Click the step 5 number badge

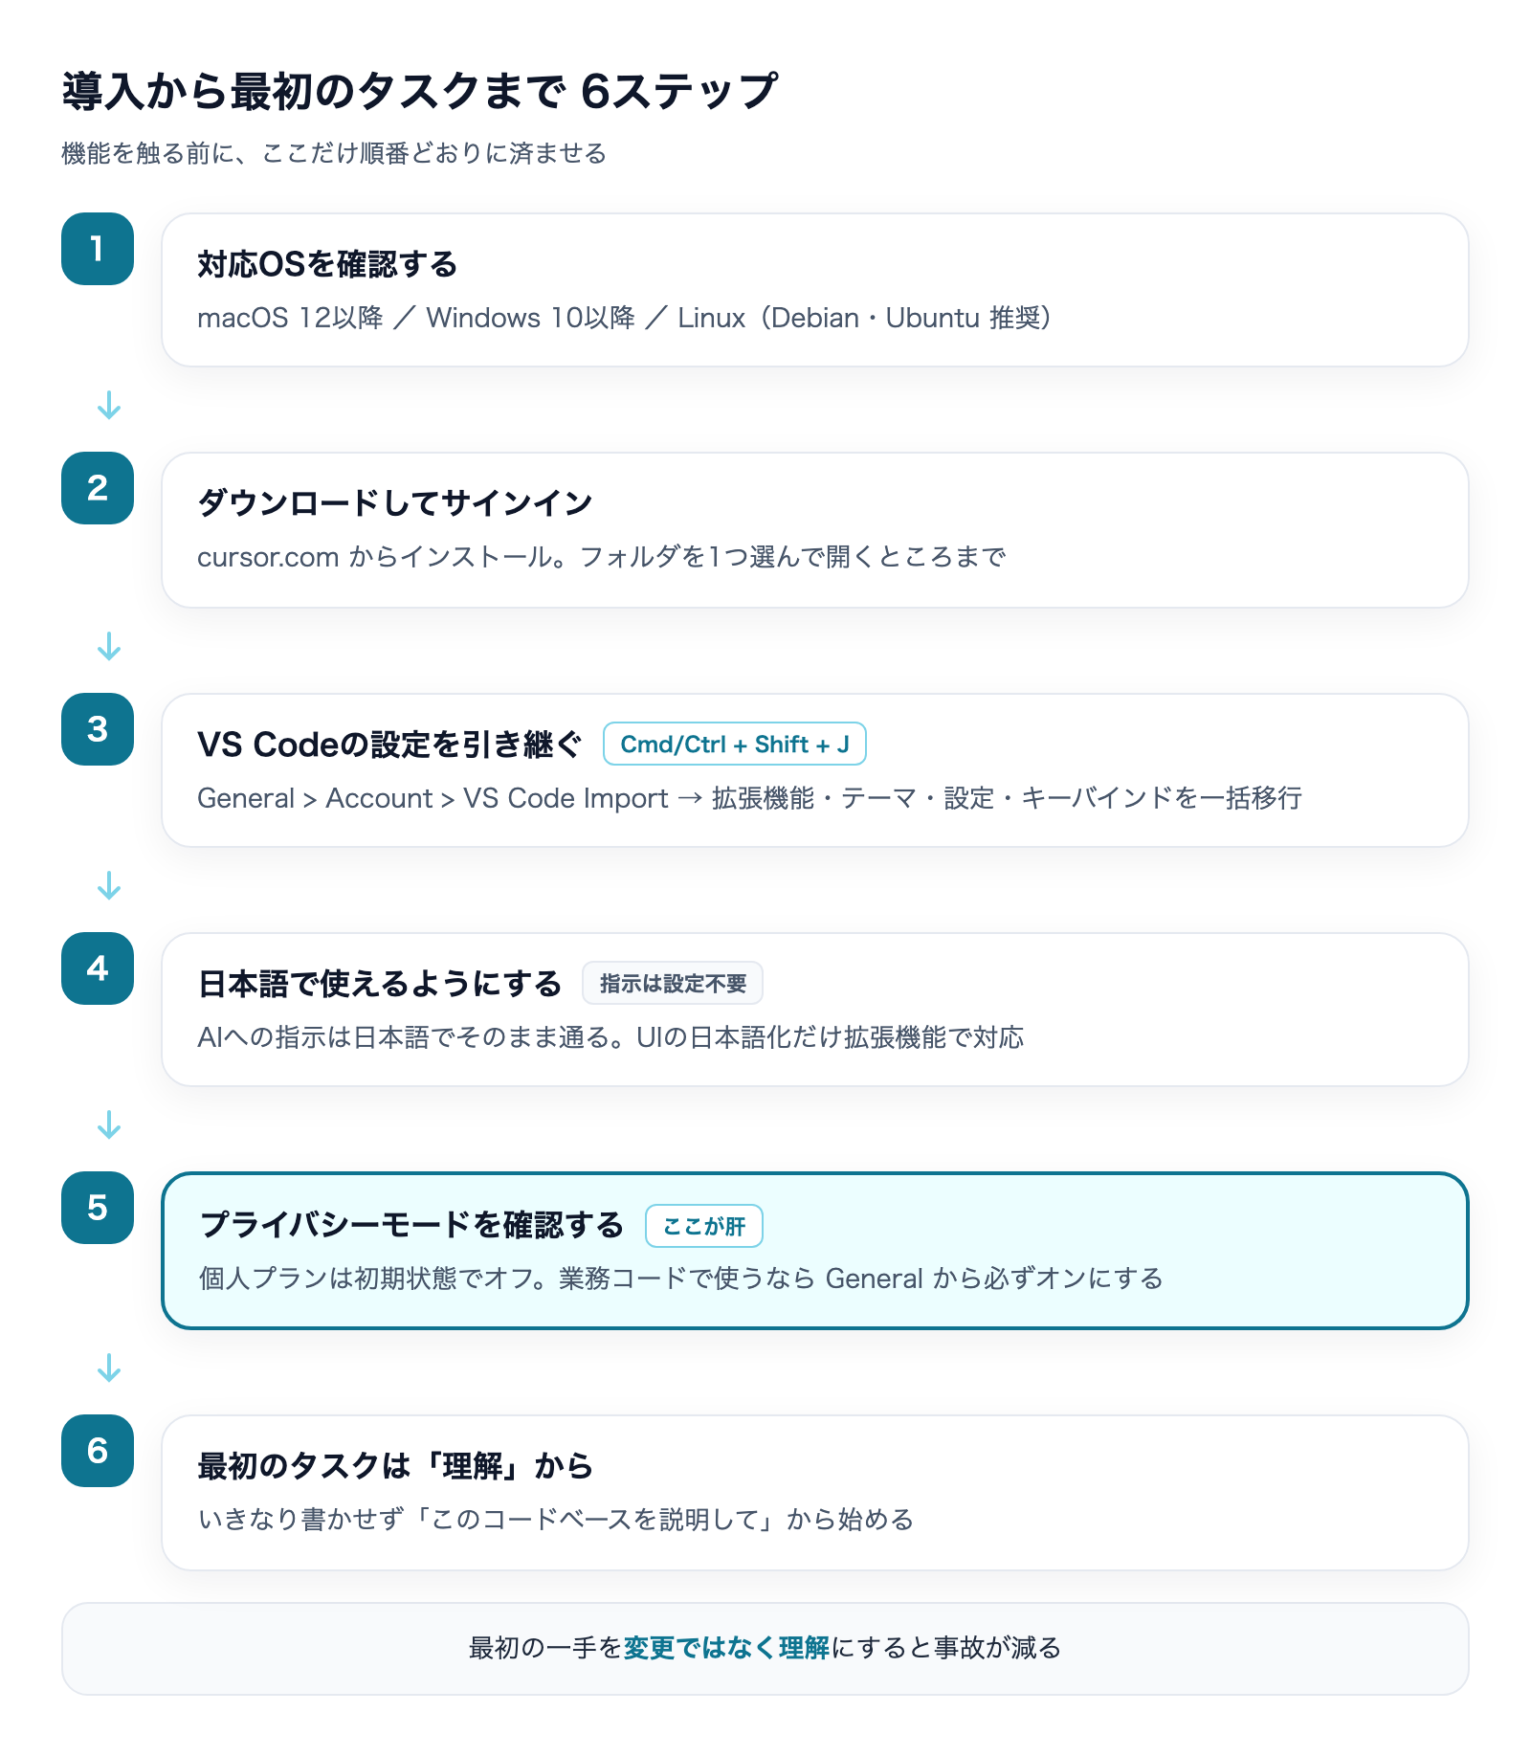98,1208
